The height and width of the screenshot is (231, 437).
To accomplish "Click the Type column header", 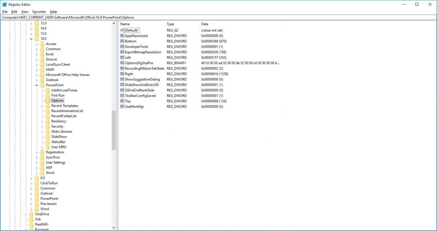I will click(182, 24).
